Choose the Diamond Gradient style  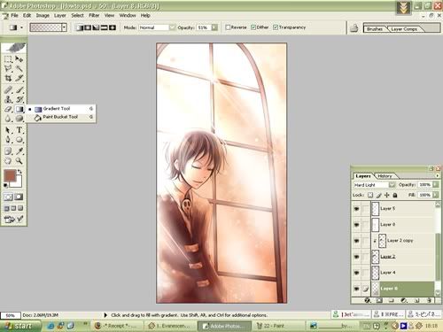(113, 27)
